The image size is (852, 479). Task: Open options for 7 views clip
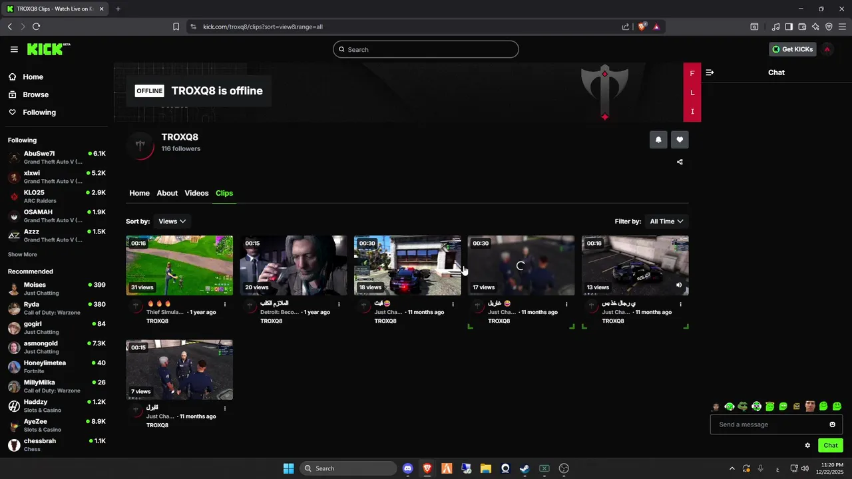(x=225, y=408)
